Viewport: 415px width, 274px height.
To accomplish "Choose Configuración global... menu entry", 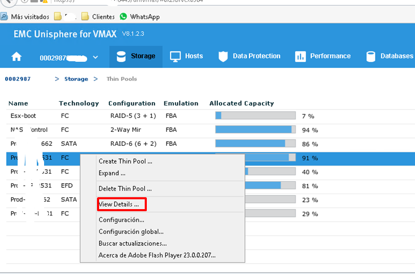I will click(x=131, y=231).
